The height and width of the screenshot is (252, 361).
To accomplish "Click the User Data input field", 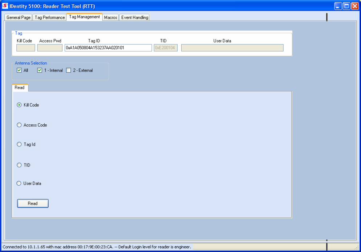I will tap(232, 48).
